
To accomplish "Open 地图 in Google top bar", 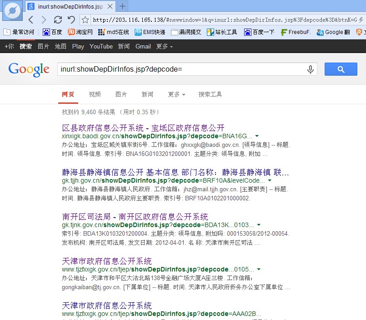I will pos(60,46).
